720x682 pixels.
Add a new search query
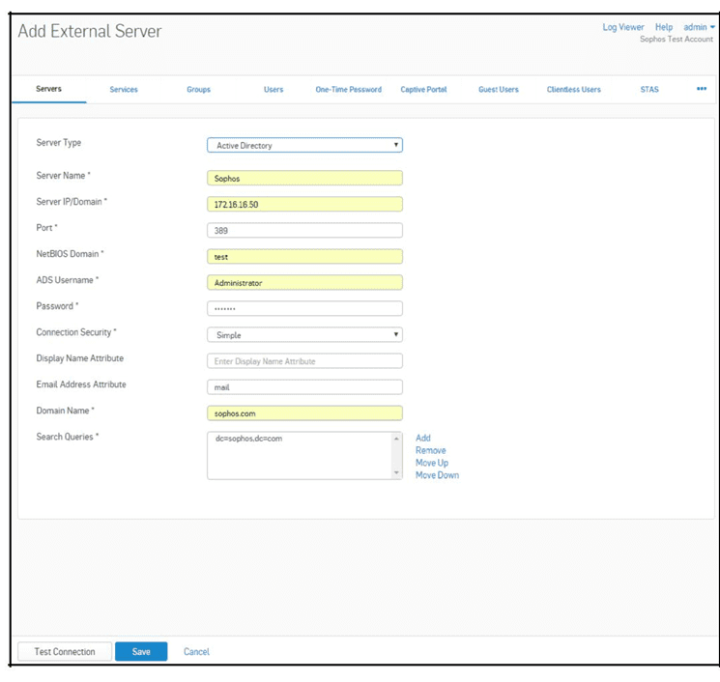[x=423, y=438]
